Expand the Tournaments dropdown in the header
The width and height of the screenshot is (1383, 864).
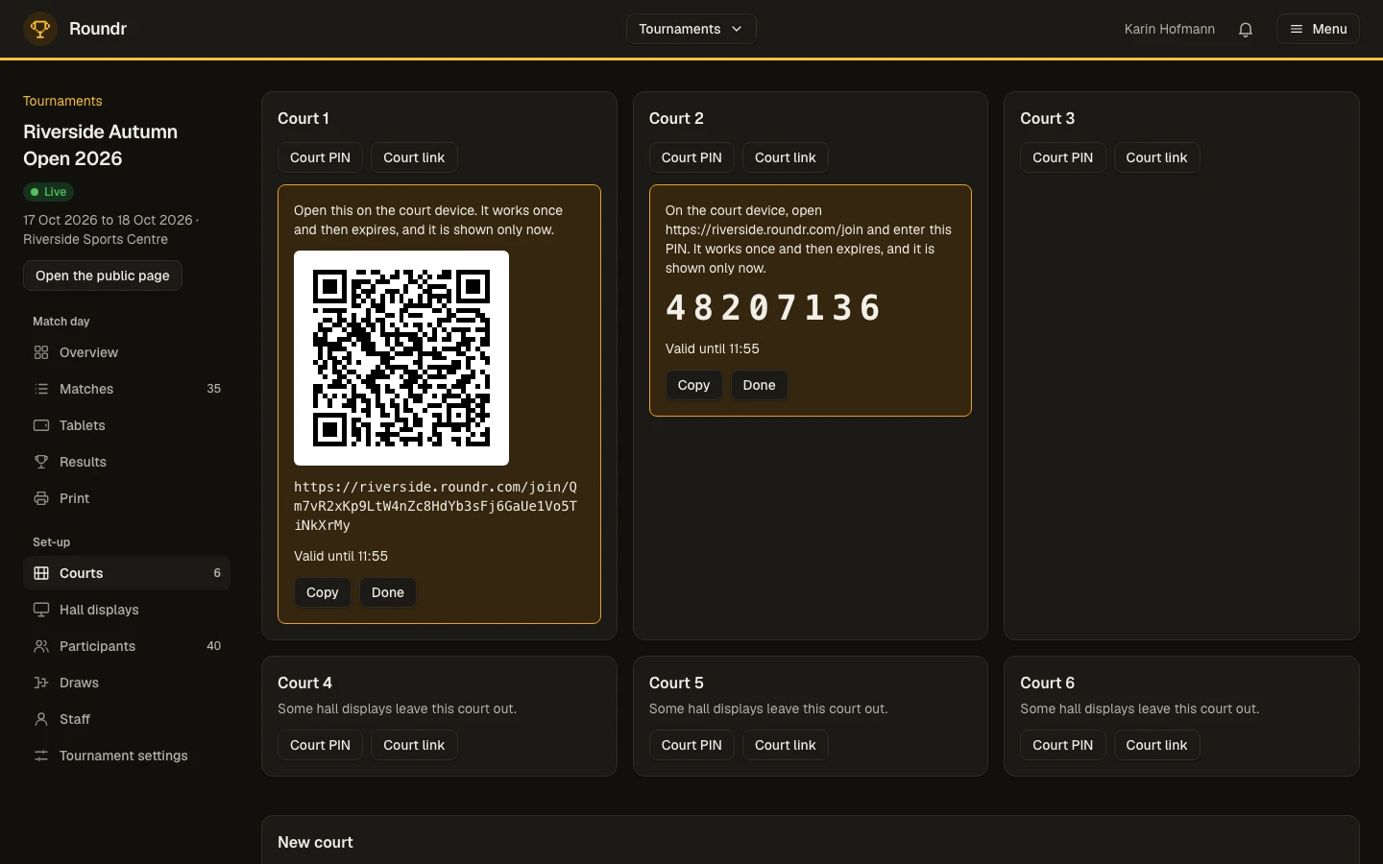(691, 29)
